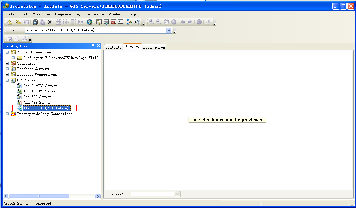
Task: Expand the Database Connections node
Action: click(7, 75)
